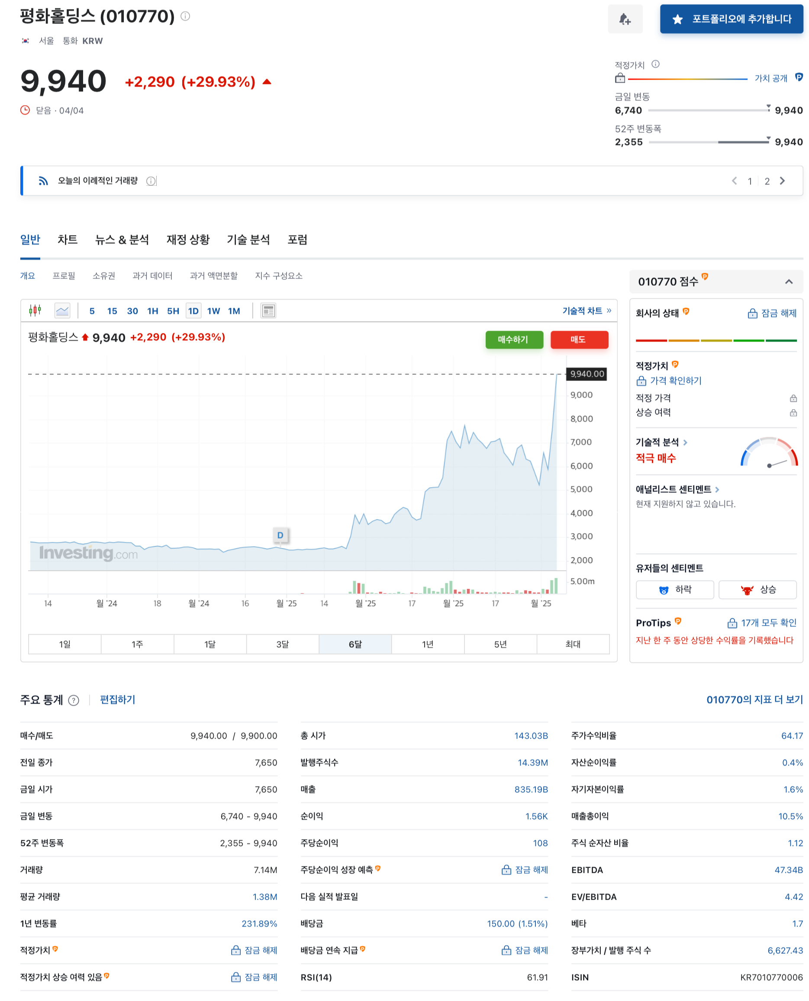Click the technical analysis gauge

[x=769, y=452]
